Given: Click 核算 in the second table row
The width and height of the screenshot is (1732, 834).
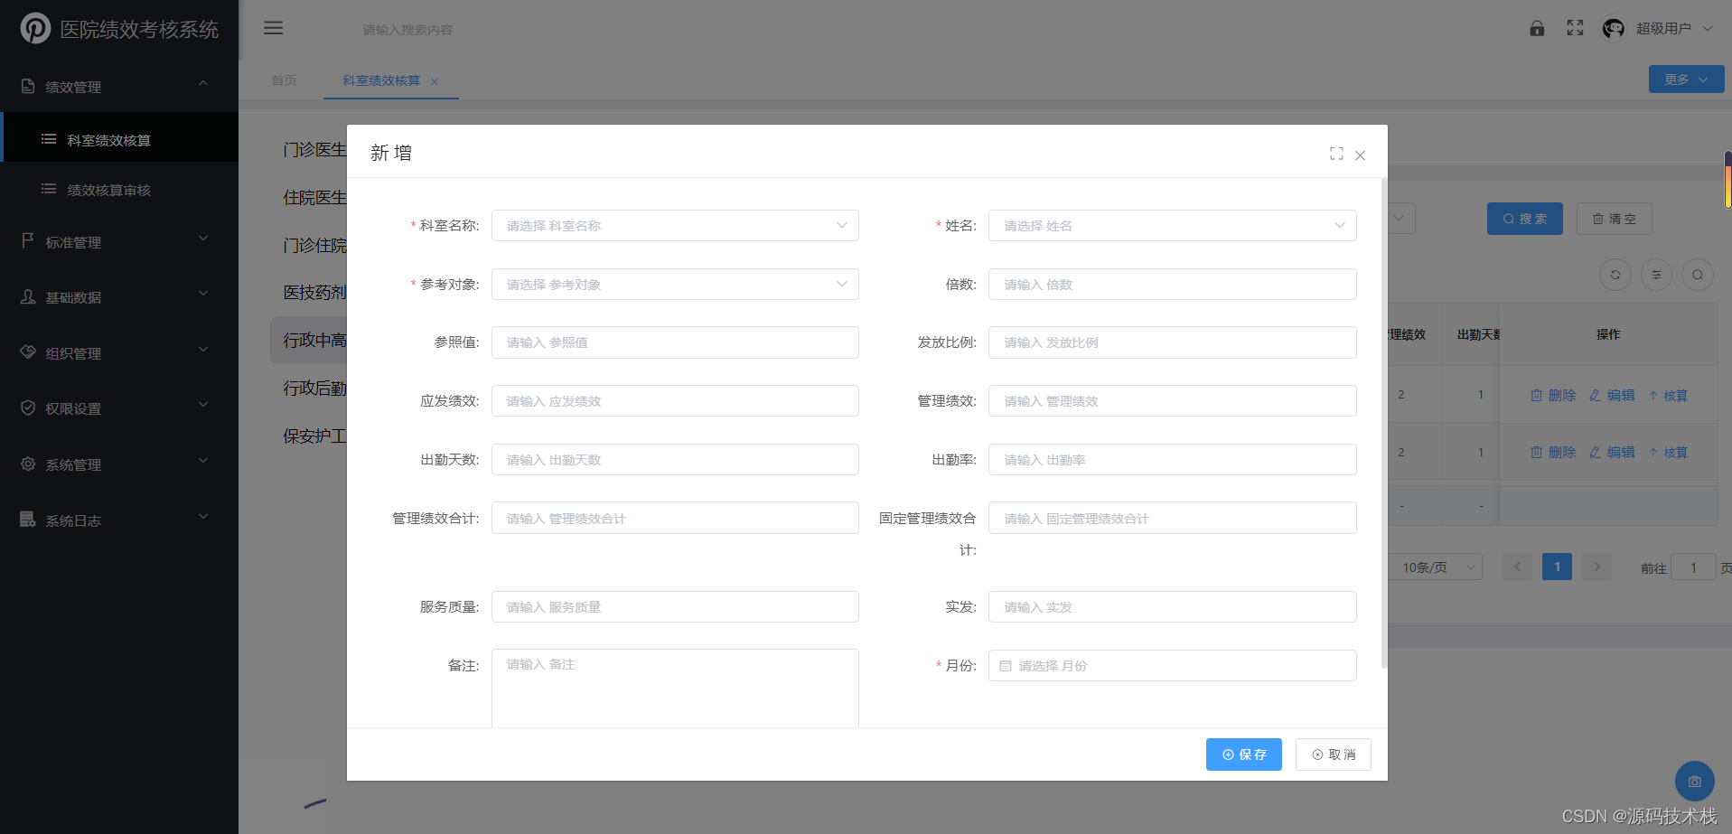Looking at the screenshot, I should tap(1668, 452).
